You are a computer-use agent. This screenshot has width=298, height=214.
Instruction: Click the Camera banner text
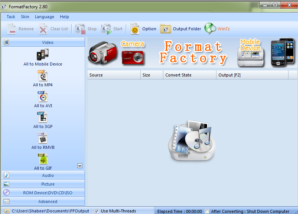tap(133, 44)
